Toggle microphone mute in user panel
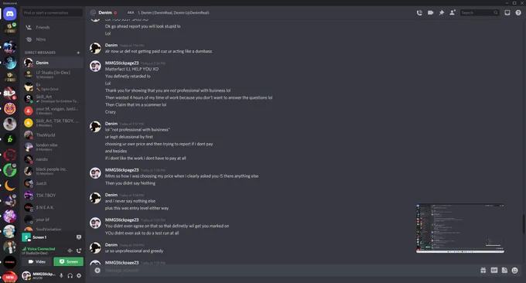Viewport: 526px width, 283px height. click(61, 275)
